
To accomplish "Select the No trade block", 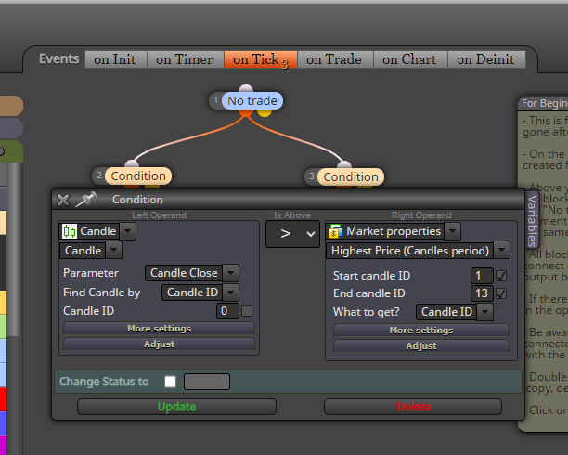I will [252, 101].
